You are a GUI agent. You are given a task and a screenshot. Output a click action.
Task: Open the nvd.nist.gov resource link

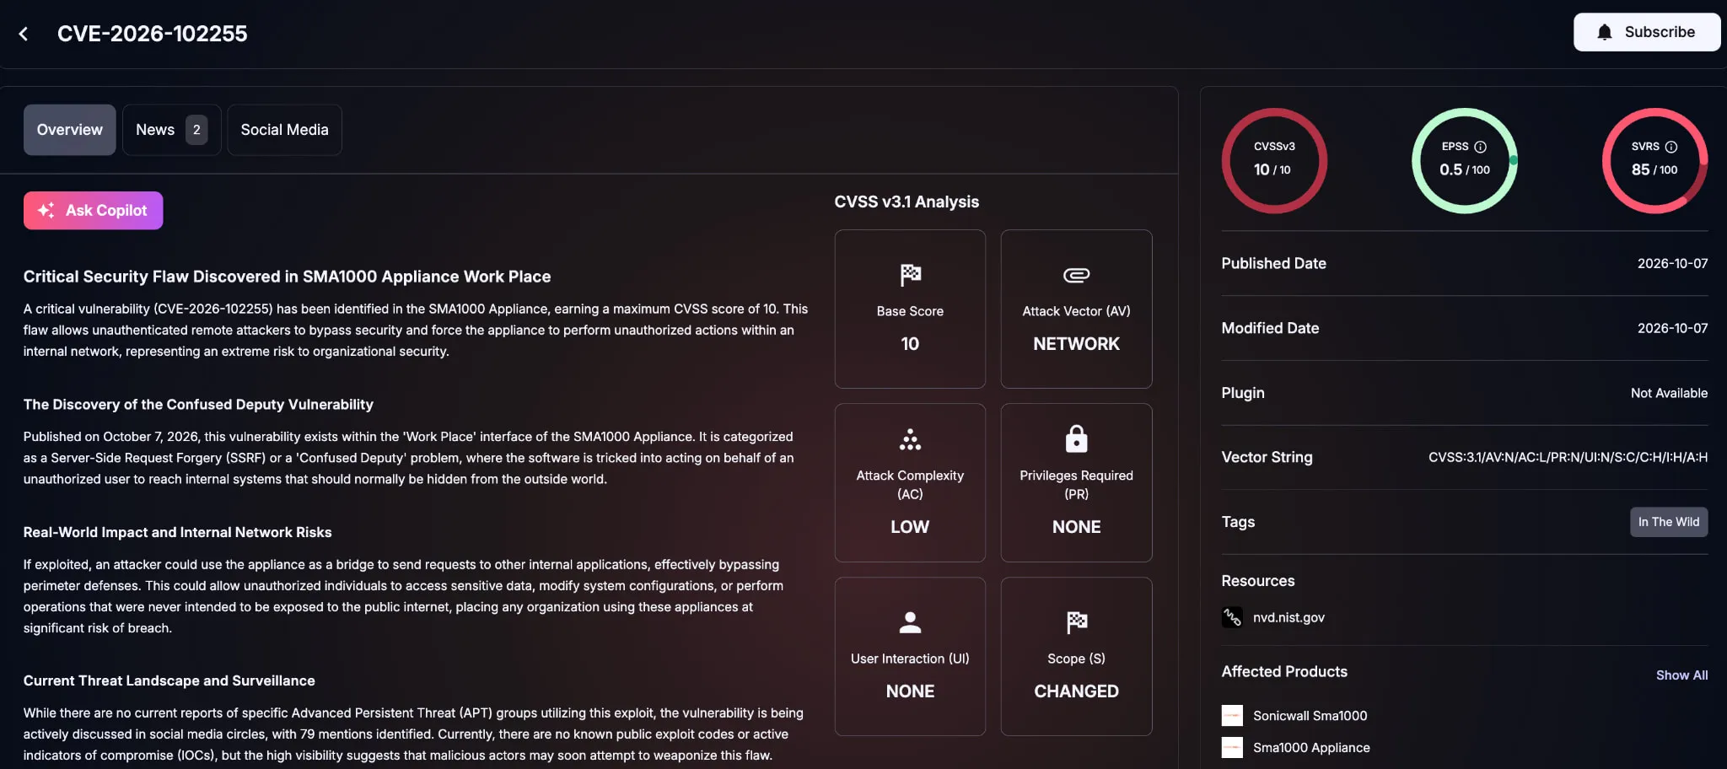(1289, 617)
